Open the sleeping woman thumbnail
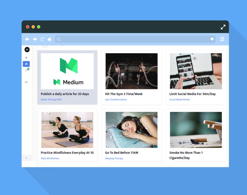Image resolution: width=247 pixels, height=195 pixels. click(x=132, y=130)
